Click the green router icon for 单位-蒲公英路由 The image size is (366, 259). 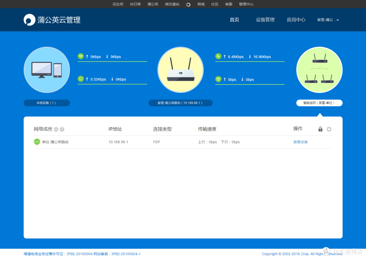coord(37,142)
